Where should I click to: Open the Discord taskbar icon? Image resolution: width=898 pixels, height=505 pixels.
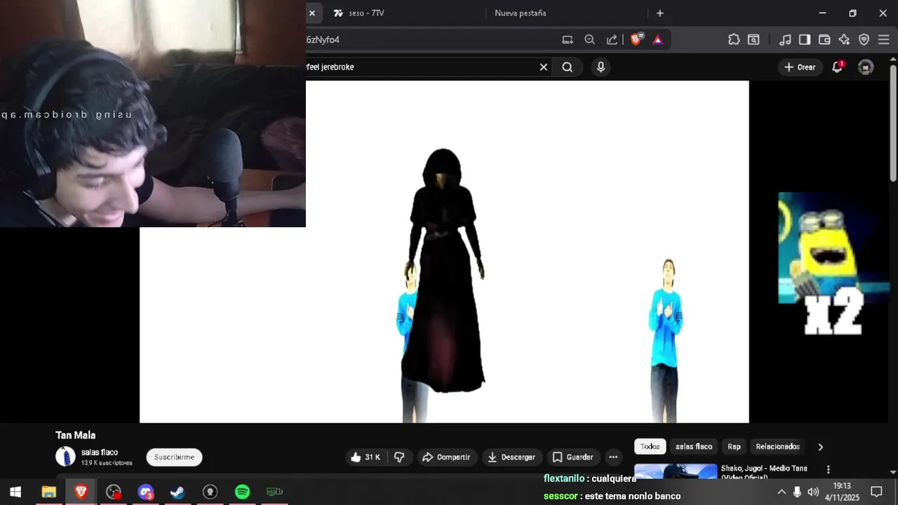pos(145,492)
